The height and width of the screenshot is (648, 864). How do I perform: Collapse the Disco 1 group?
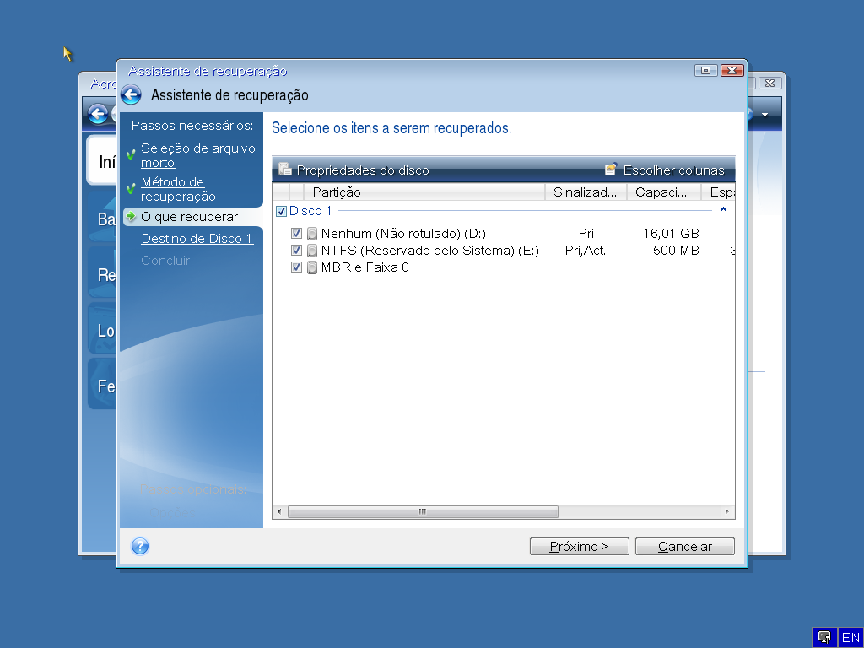[x=723, y=210]
